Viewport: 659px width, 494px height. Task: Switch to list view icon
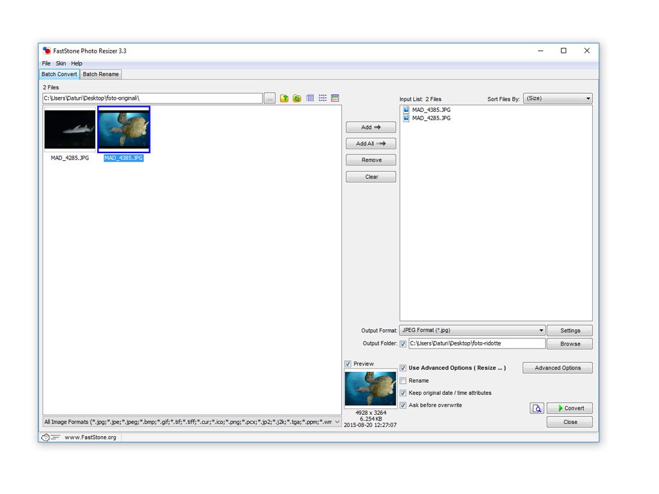(322, 98)
